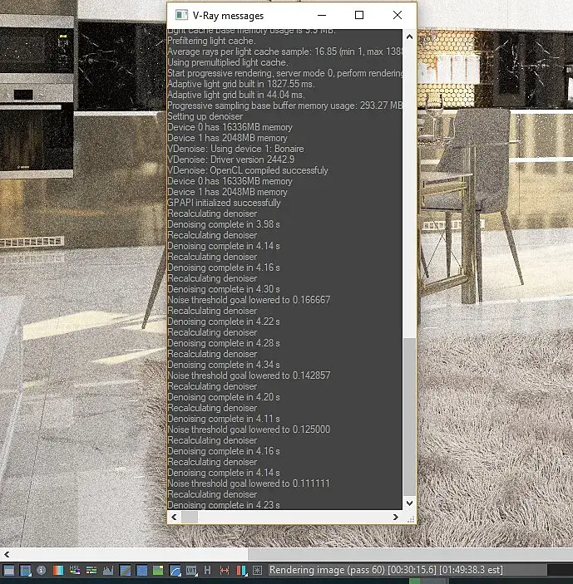Show the first frame buffer window icon
The image size is (573, 584).
click(x=8, y=570)
